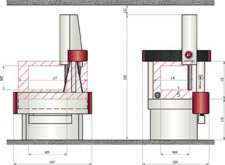Click the round mu logo emblem

click(x=188, y=55)
